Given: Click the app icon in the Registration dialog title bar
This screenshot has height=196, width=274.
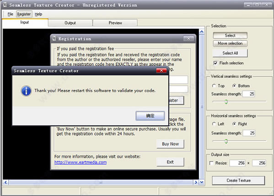Looking at the screenshot, I should coord(54,38).
